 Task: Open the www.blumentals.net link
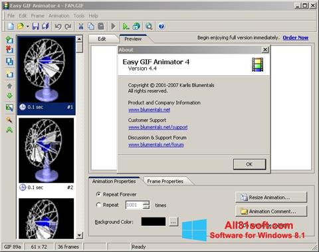149,110
